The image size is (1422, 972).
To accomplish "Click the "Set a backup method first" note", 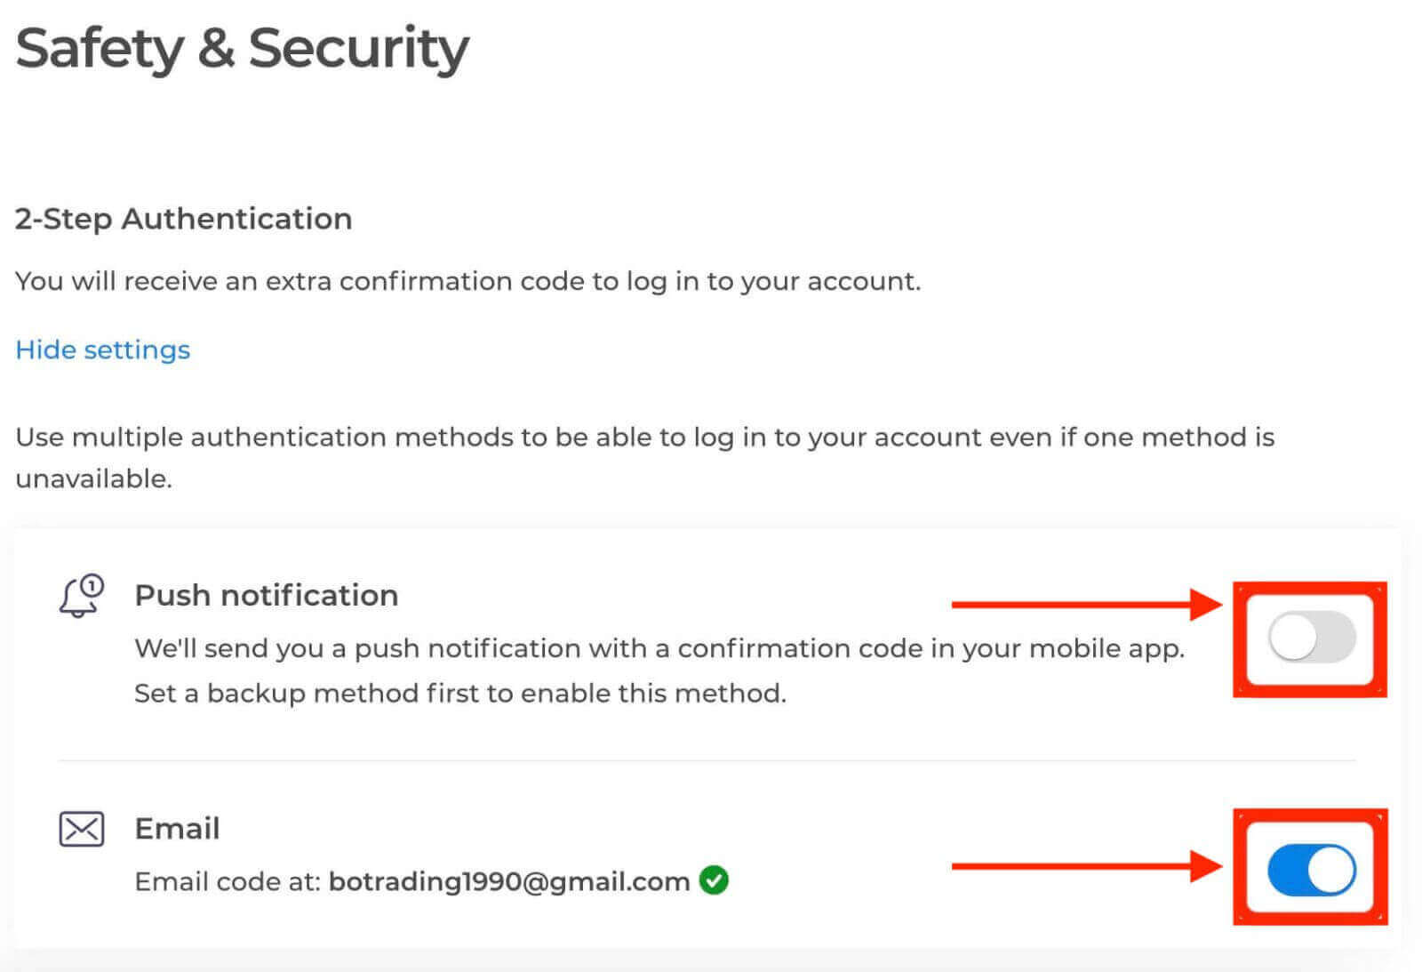I will 459,693.
